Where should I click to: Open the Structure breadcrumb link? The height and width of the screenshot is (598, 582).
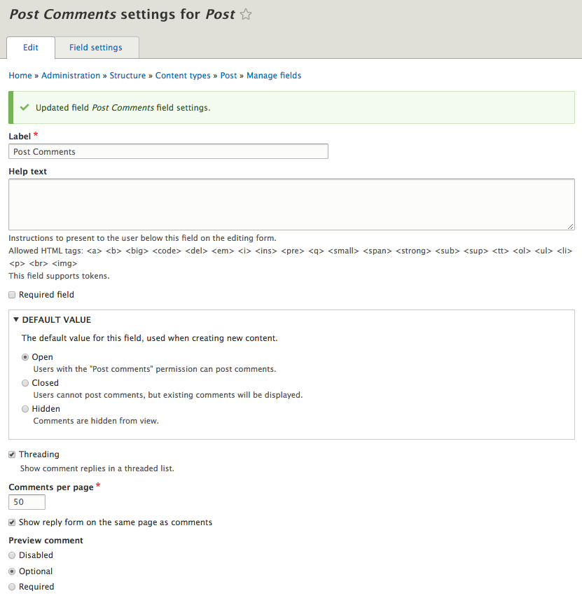[x=127, y=76]
